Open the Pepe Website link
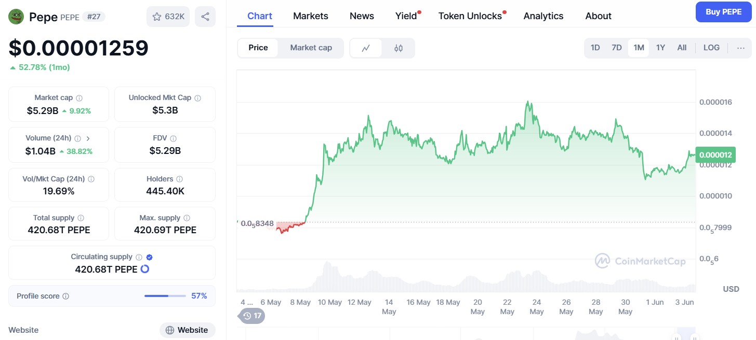Image resolution: width=756 pixels, height=340 pixels. pyautogui.click(x=187, y=330)
